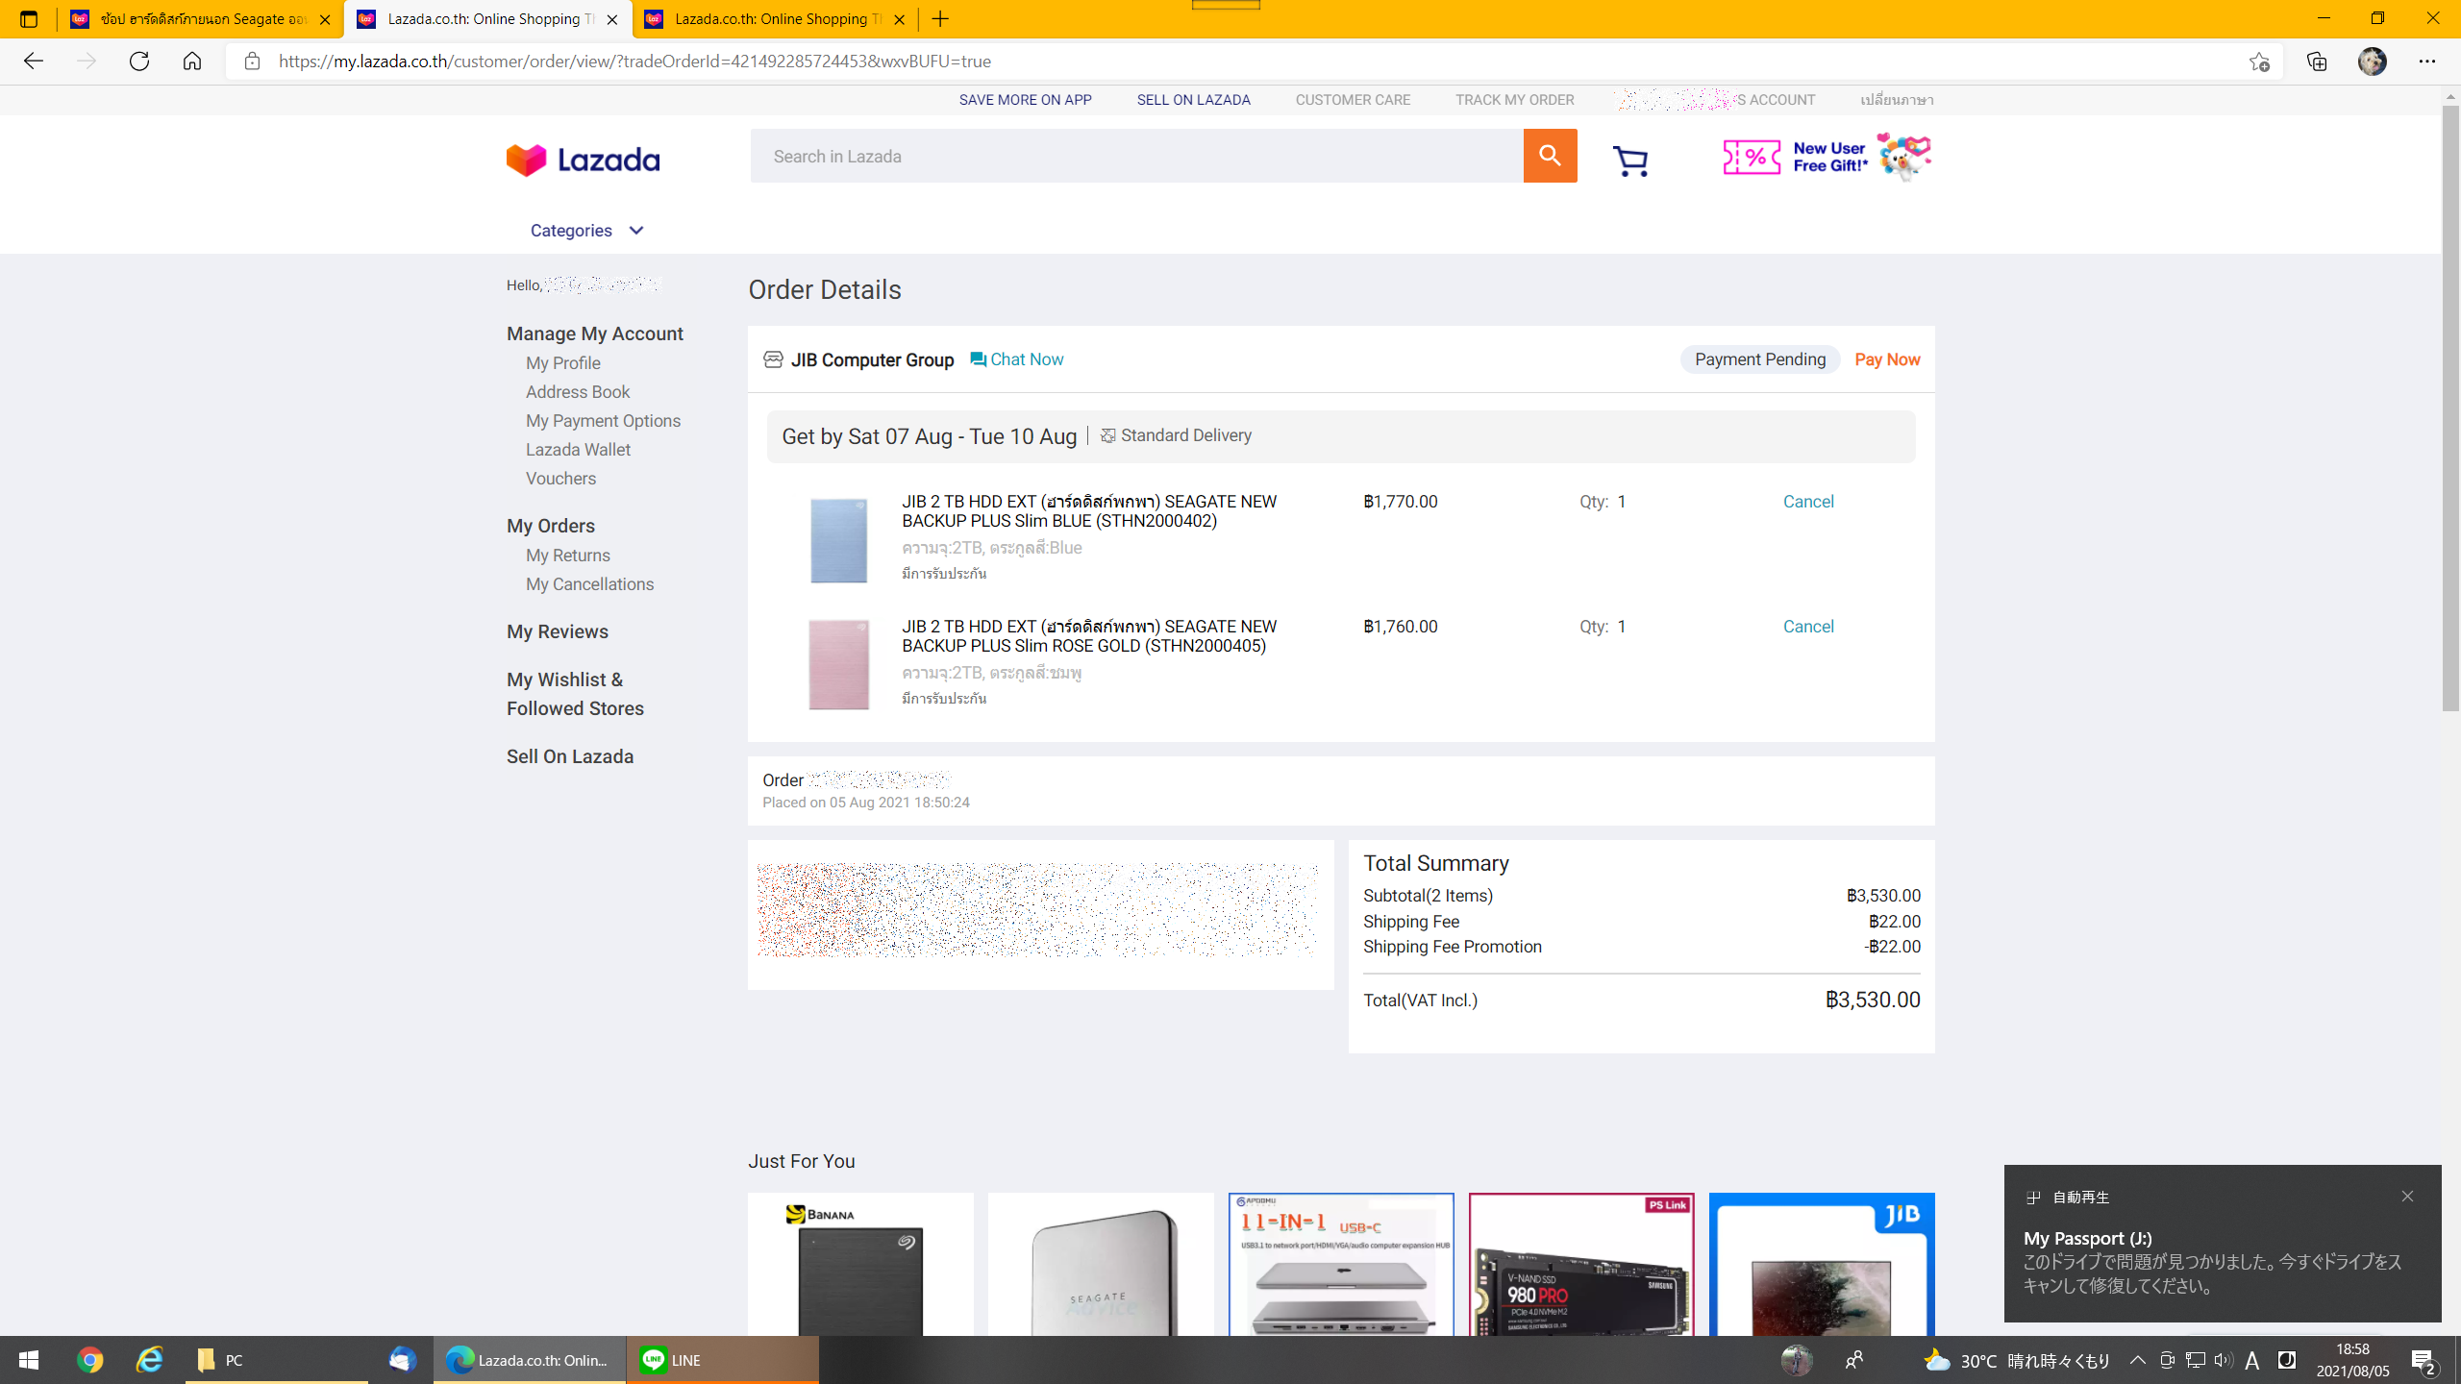Open My Profile in sidebar
Screen dimensions: 2461x1384
coord(562,363)
